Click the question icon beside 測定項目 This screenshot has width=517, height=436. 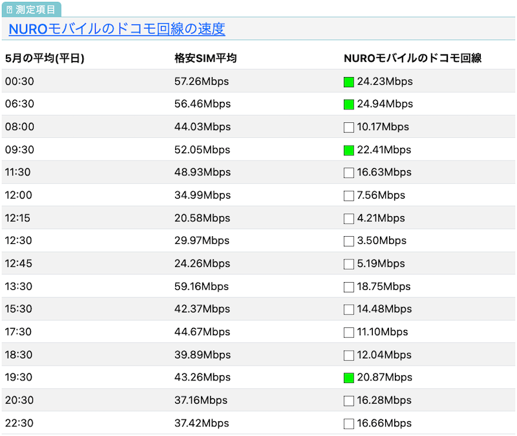tap(9, 10)
